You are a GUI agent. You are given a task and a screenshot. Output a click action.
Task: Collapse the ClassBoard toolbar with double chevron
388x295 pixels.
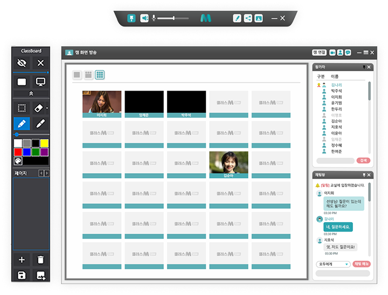(x=31, y=93)
